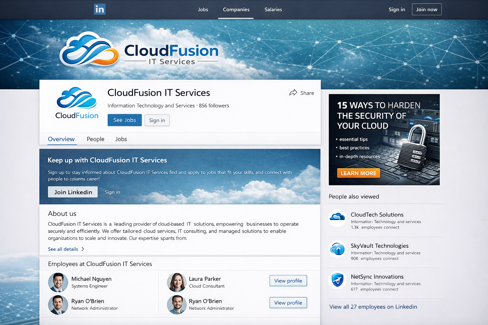Open the Jobs tab under company header
The width and height of the screenshot is (488, 325).
121,139
